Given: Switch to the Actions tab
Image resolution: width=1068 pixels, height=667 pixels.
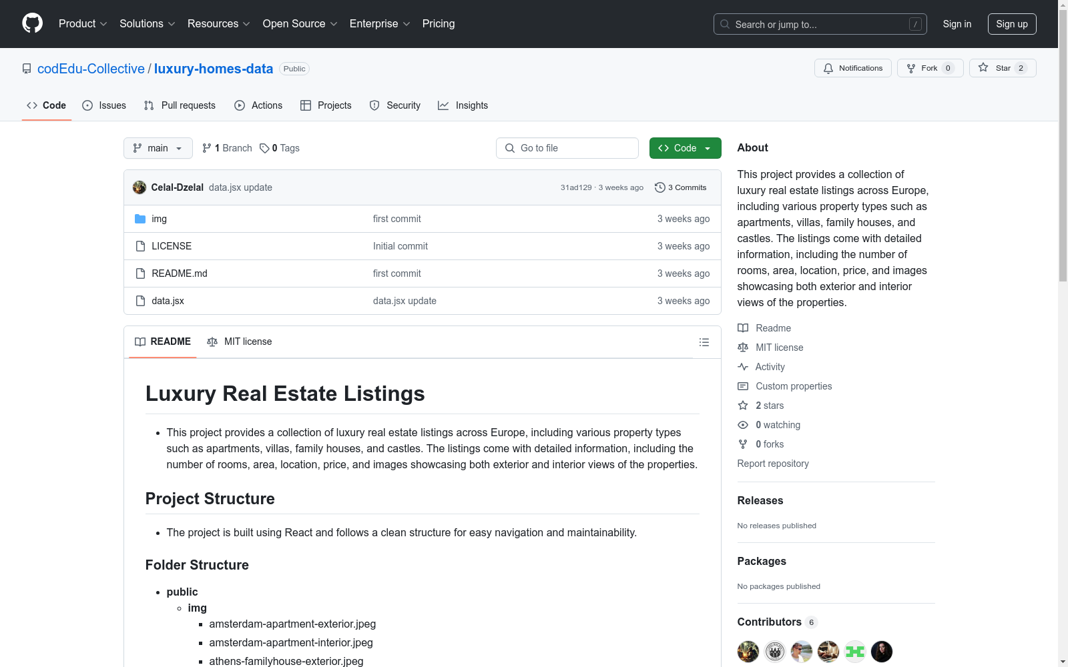Looking at the screenshot, I should pos(258,105).
